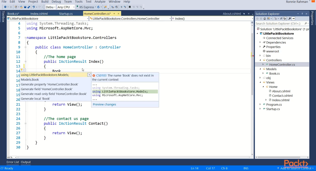Click the New Project toolbar icon
The width and height of the screenshot is (316, 171).
pos(16,7)
